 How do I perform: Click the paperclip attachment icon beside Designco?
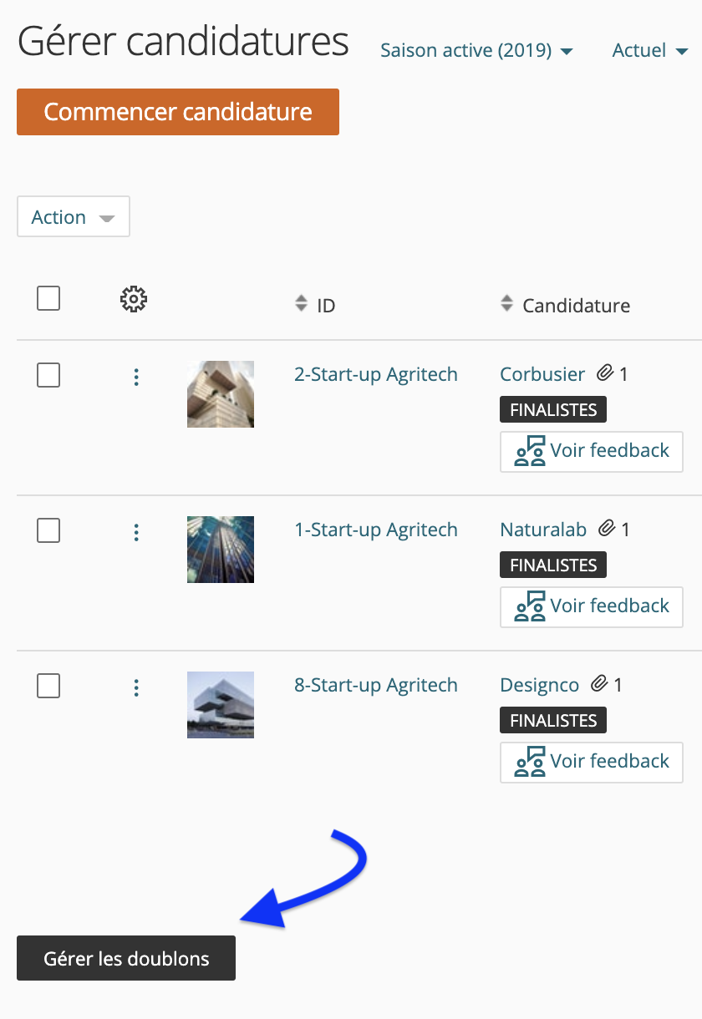point(599,684)
